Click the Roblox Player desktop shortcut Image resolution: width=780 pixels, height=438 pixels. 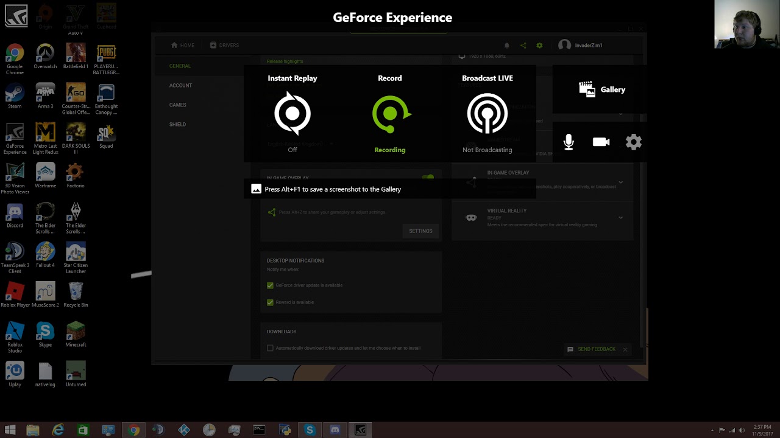pos(15,295)
